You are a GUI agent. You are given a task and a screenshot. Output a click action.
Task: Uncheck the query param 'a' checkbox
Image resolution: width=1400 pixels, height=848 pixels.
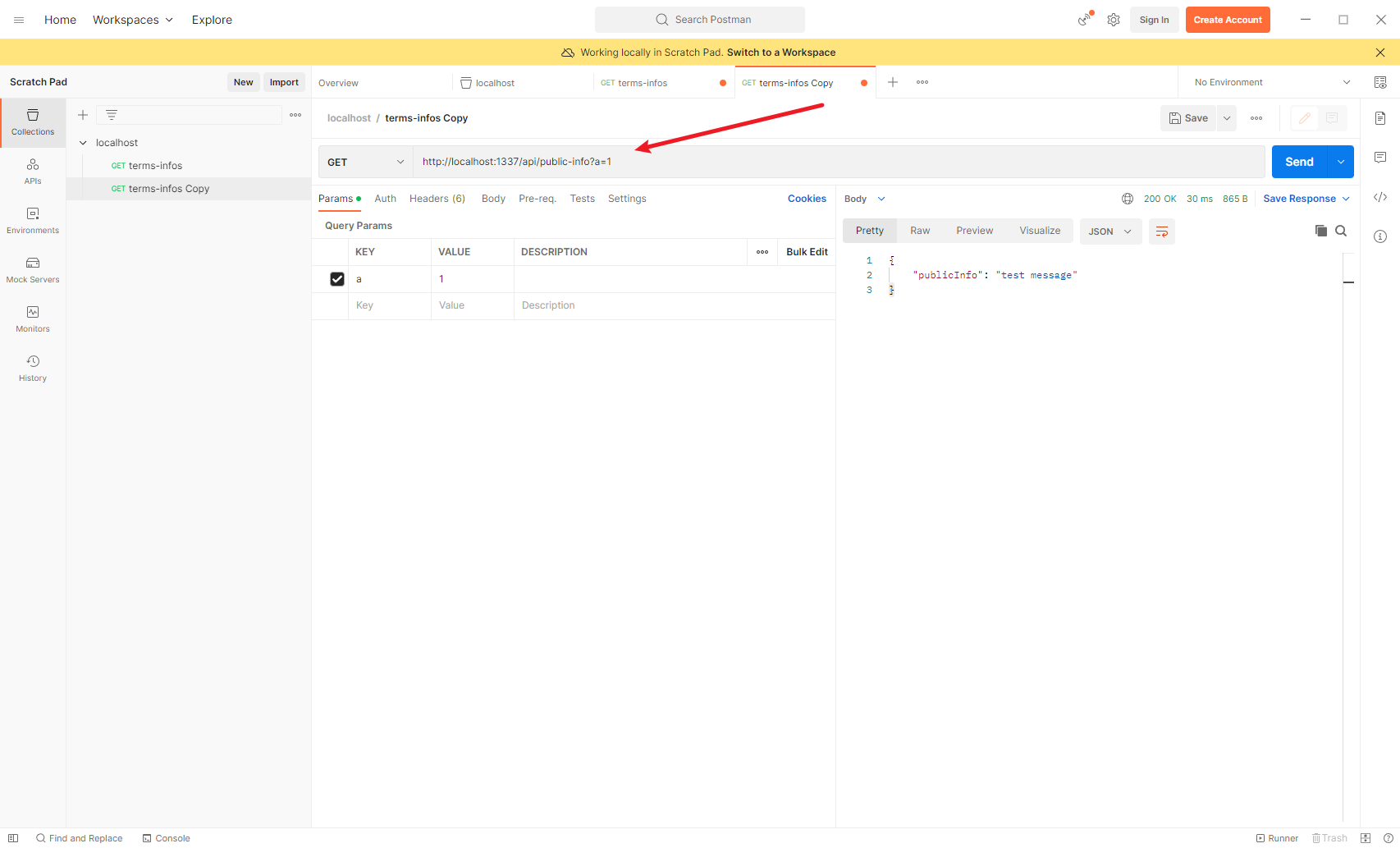(x=337, y=279)
